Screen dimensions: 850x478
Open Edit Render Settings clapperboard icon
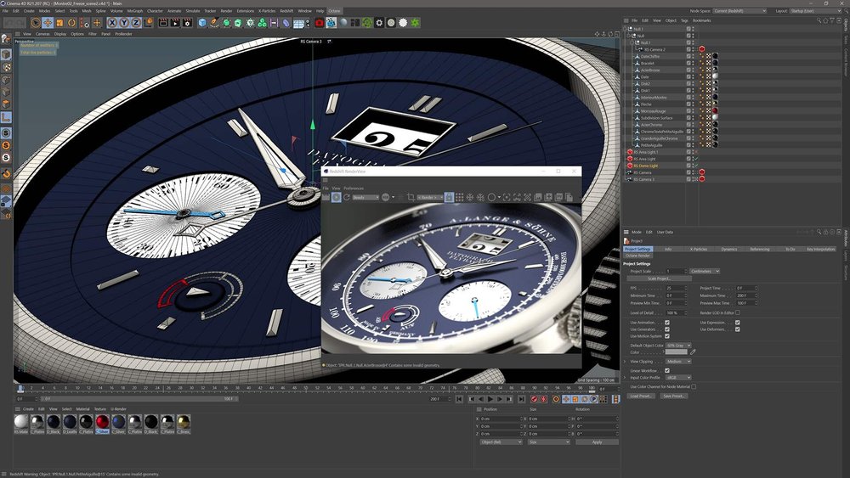[189, 22]
